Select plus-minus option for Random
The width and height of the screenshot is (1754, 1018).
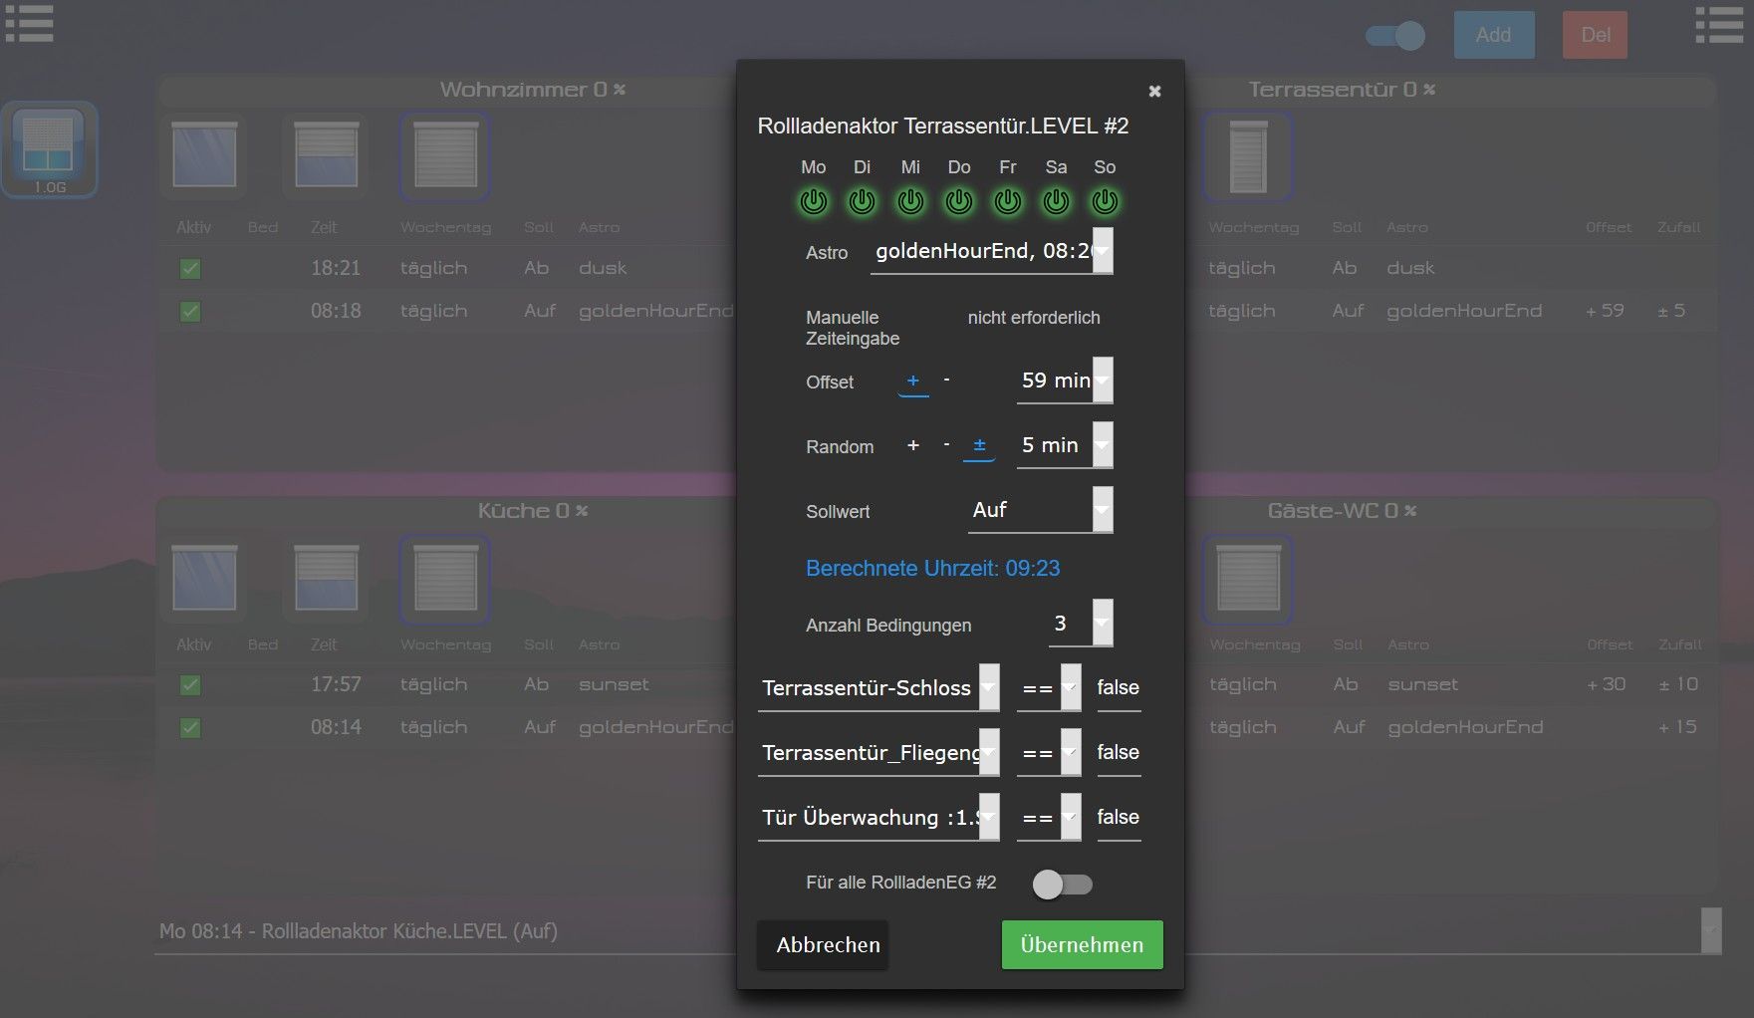point(979,445)
